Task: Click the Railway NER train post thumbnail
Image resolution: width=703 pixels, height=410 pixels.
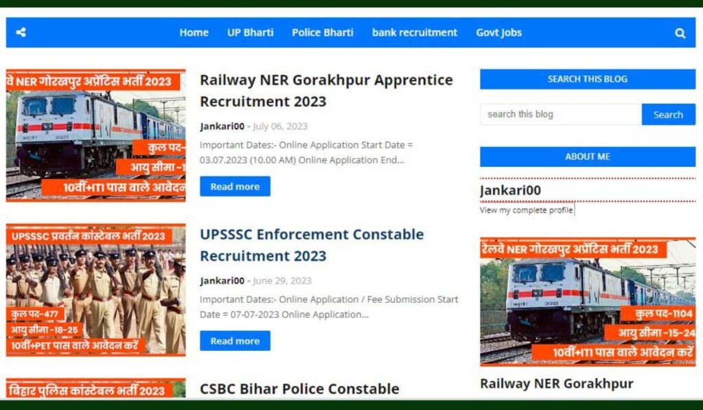Action: click(95, 135)
